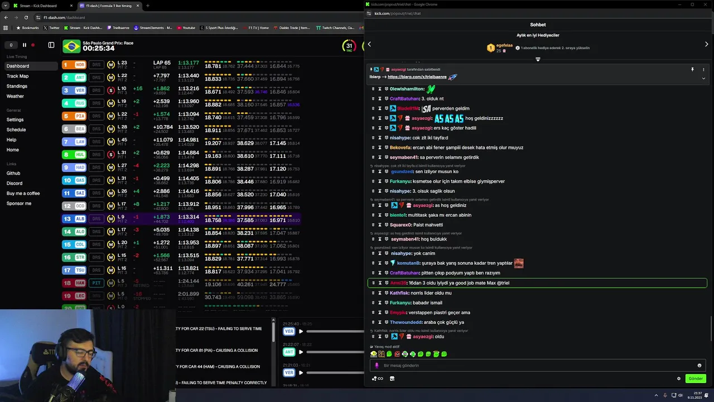
Task: Click the first yellow emote in quick bar
Action: coord(374,354)
